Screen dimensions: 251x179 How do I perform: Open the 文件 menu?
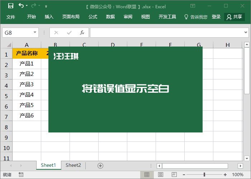10,17
